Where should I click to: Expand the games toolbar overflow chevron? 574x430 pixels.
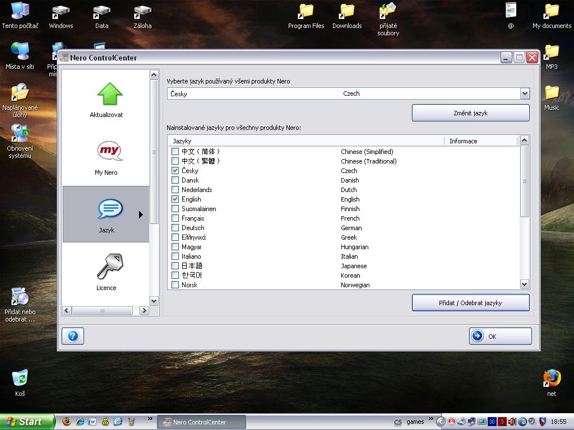tap(431, 418)
